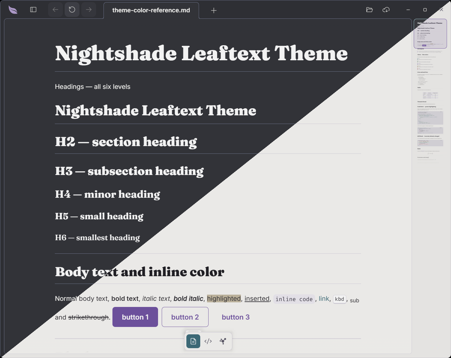Viewport: 451px width, 358px height.
Task: Open the graph view icon
Action: tap(223, 341)
